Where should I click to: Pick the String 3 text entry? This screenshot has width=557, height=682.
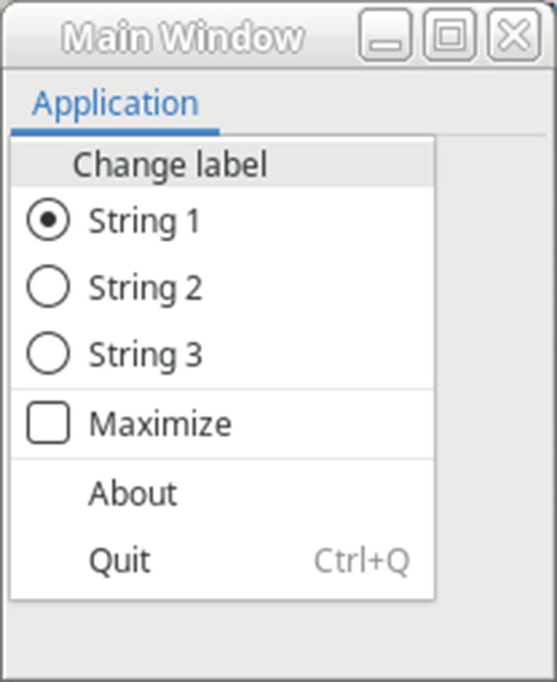[145, 355]
